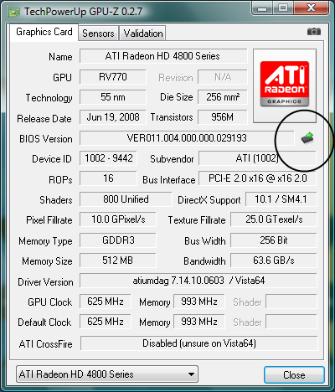Click the camera screenshot icon
This screenshot has height=392, width=335.
[x=314, y=32]
